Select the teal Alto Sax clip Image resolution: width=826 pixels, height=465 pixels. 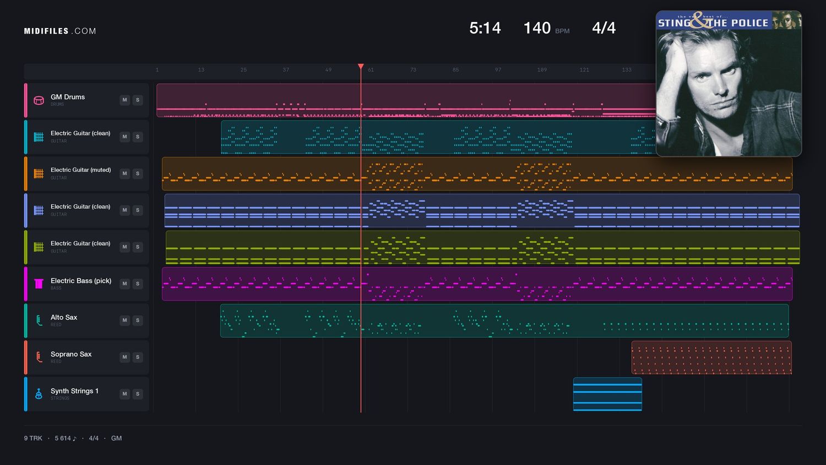pos(504,321)
